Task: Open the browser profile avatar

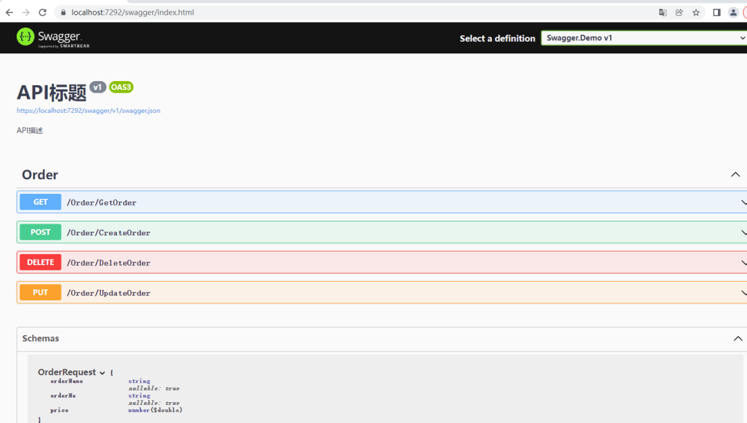Action: click(733, 12)
